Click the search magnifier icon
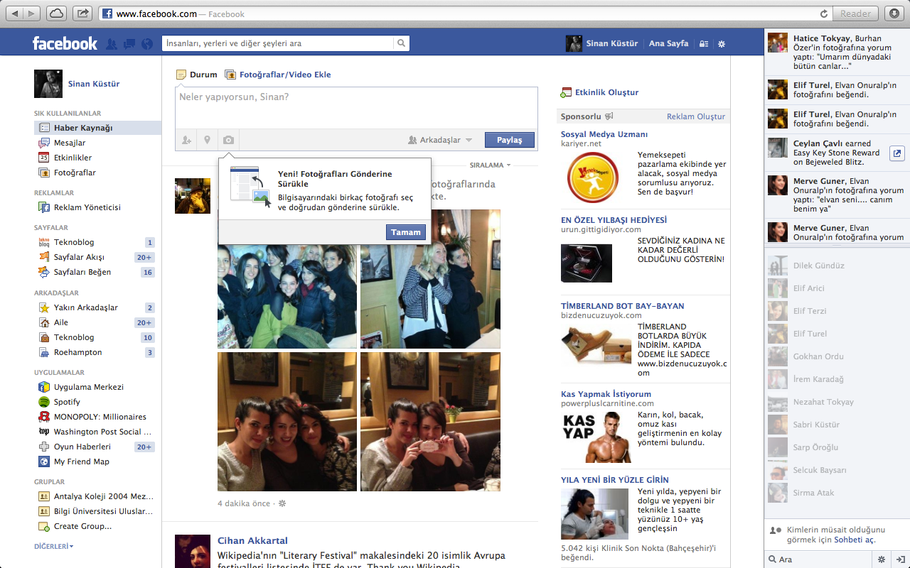 [x=402, y=43]
